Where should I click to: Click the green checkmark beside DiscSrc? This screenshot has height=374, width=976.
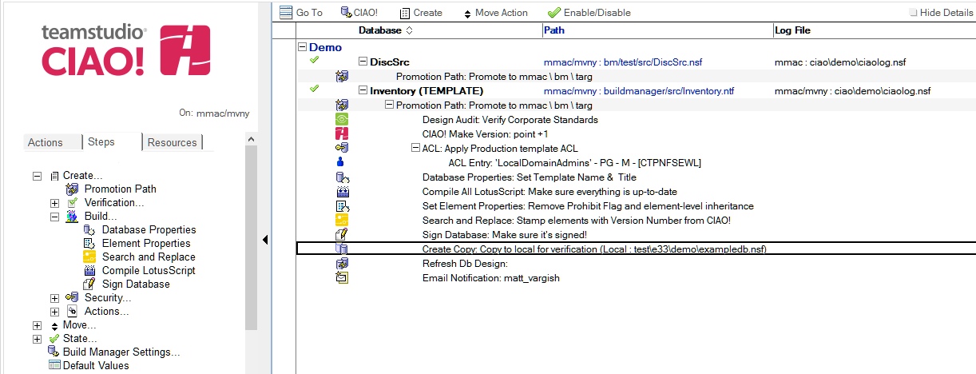point(315,60)
